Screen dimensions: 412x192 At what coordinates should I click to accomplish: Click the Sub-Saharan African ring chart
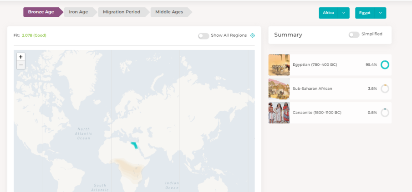coord(385,89)
